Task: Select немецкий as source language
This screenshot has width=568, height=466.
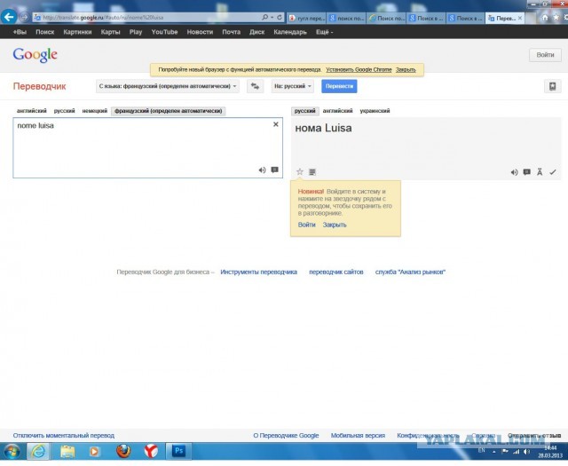Action: pos(95,111)
